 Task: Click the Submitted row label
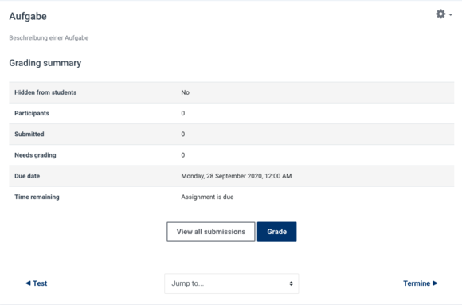(x=29, y=134)
